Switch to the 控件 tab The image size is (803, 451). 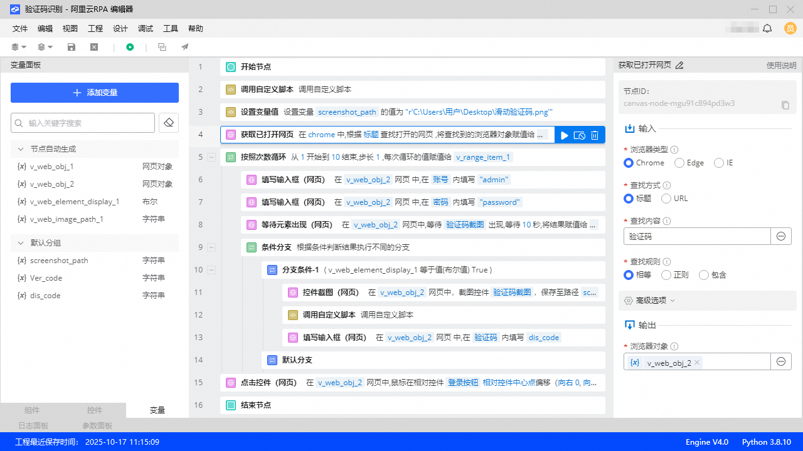[95, 410]
